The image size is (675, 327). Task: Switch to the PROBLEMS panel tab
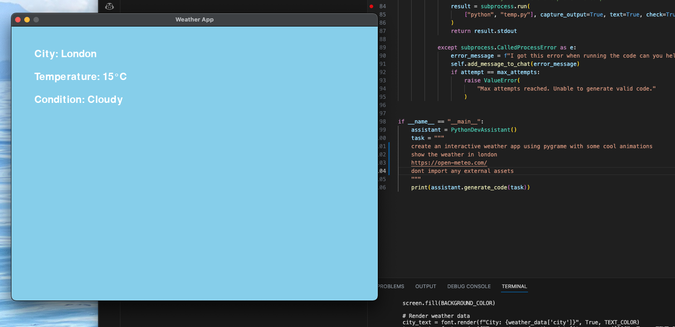391,286
